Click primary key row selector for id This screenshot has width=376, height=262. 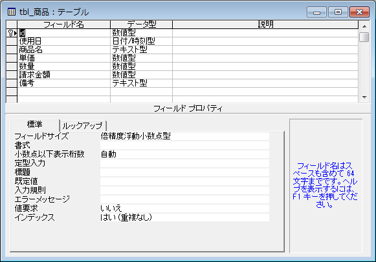click(12, 33)
